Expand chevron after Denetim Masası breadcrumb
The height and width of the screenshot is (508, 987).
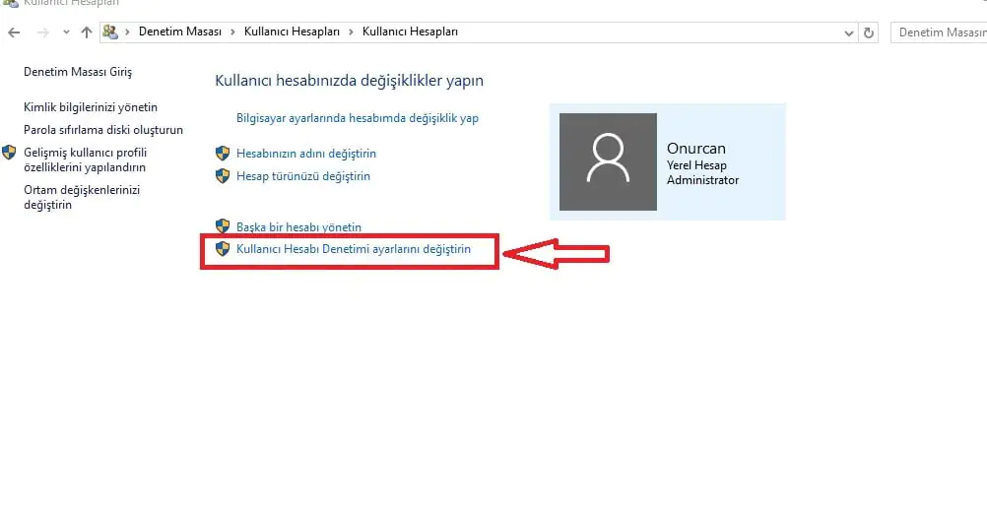232,32
